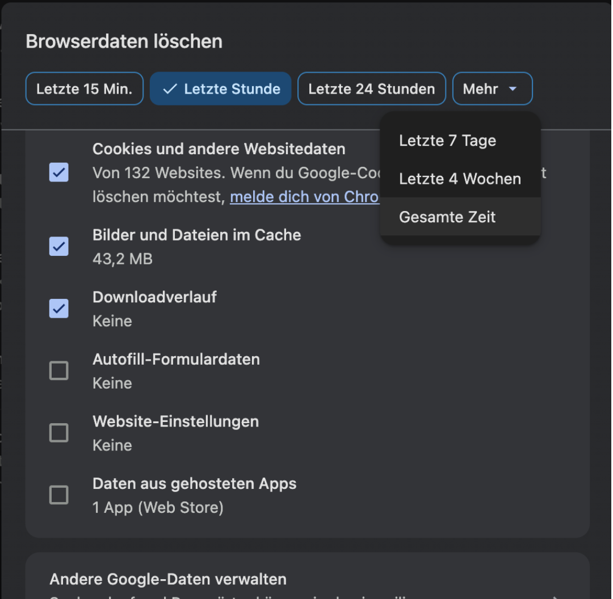This screenshot has height=599, width=613.
Task: Open the 'Mehr' time range dropdown
Action: pyautogui.click(x=492, y=89)
